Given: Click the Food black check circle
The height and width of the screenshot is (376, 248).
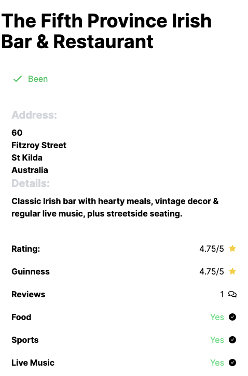Looking at the screenshot, I should 232,317.
